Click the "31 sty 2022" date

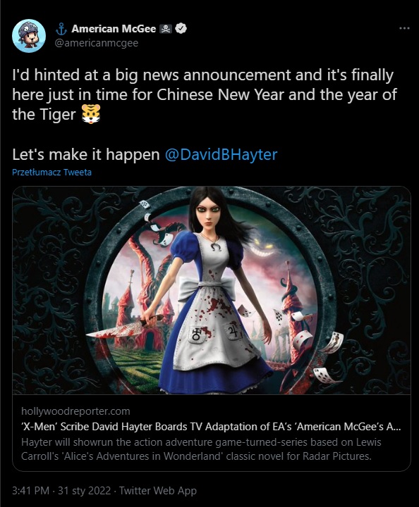[x=84, y=491]
